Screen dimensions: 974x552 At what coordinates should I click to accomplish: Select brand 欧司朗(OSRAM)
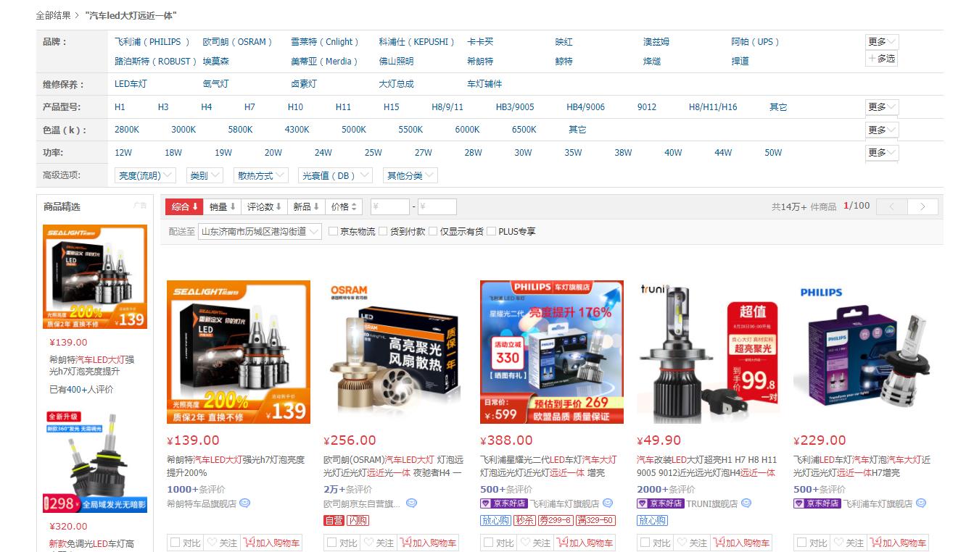pyautogui.click(x=238, y=42)
